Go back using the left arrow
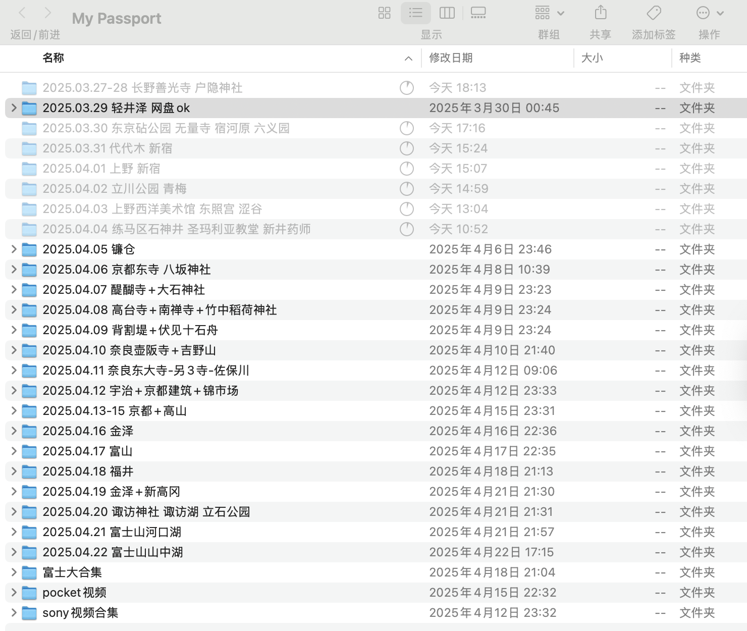747x631 pixels. (22, 13)
